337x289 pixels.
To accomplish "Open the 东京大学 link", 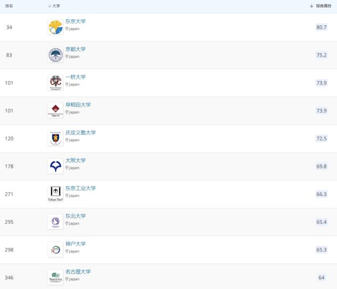I will click(x=75, y=21).
